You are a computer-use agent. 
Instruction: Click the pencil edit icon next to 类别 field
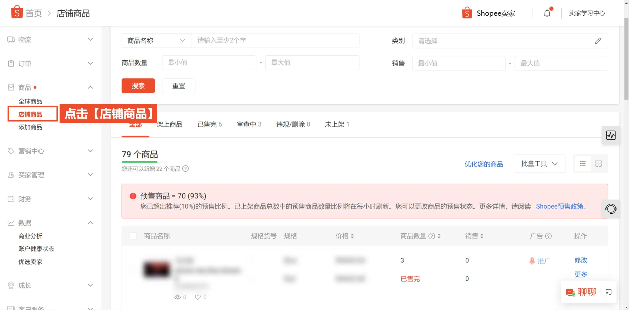[x=598, y=41]
